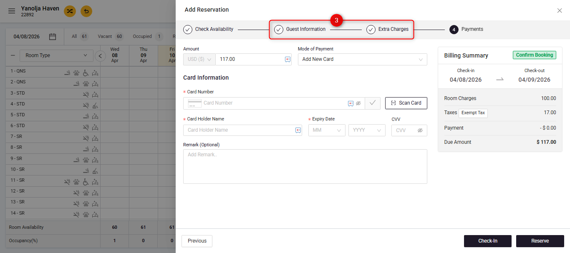Image resolution: width=570 pixels, height=253 pixels.
Task: Open the USD ($) currency dropdown
Action: tap(199, 59)
